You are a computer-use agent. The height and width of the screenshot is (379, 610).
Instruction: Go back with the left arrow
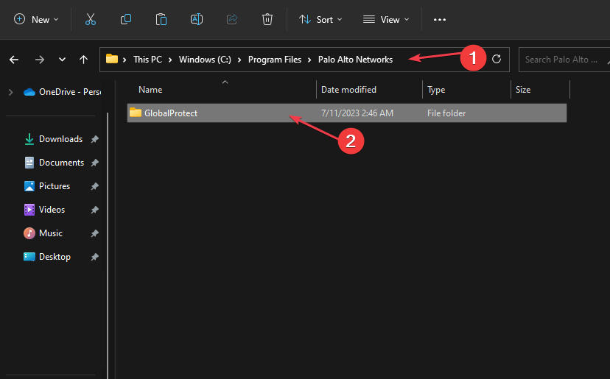tap(14, 60)
